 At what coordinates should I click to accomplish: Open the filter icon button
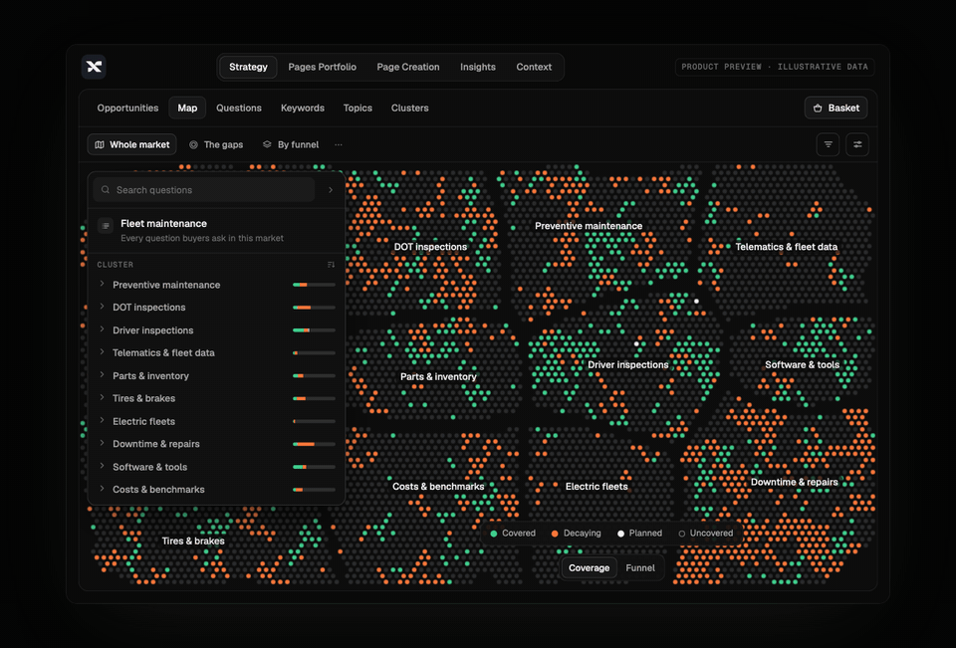[x=828, y=144]
